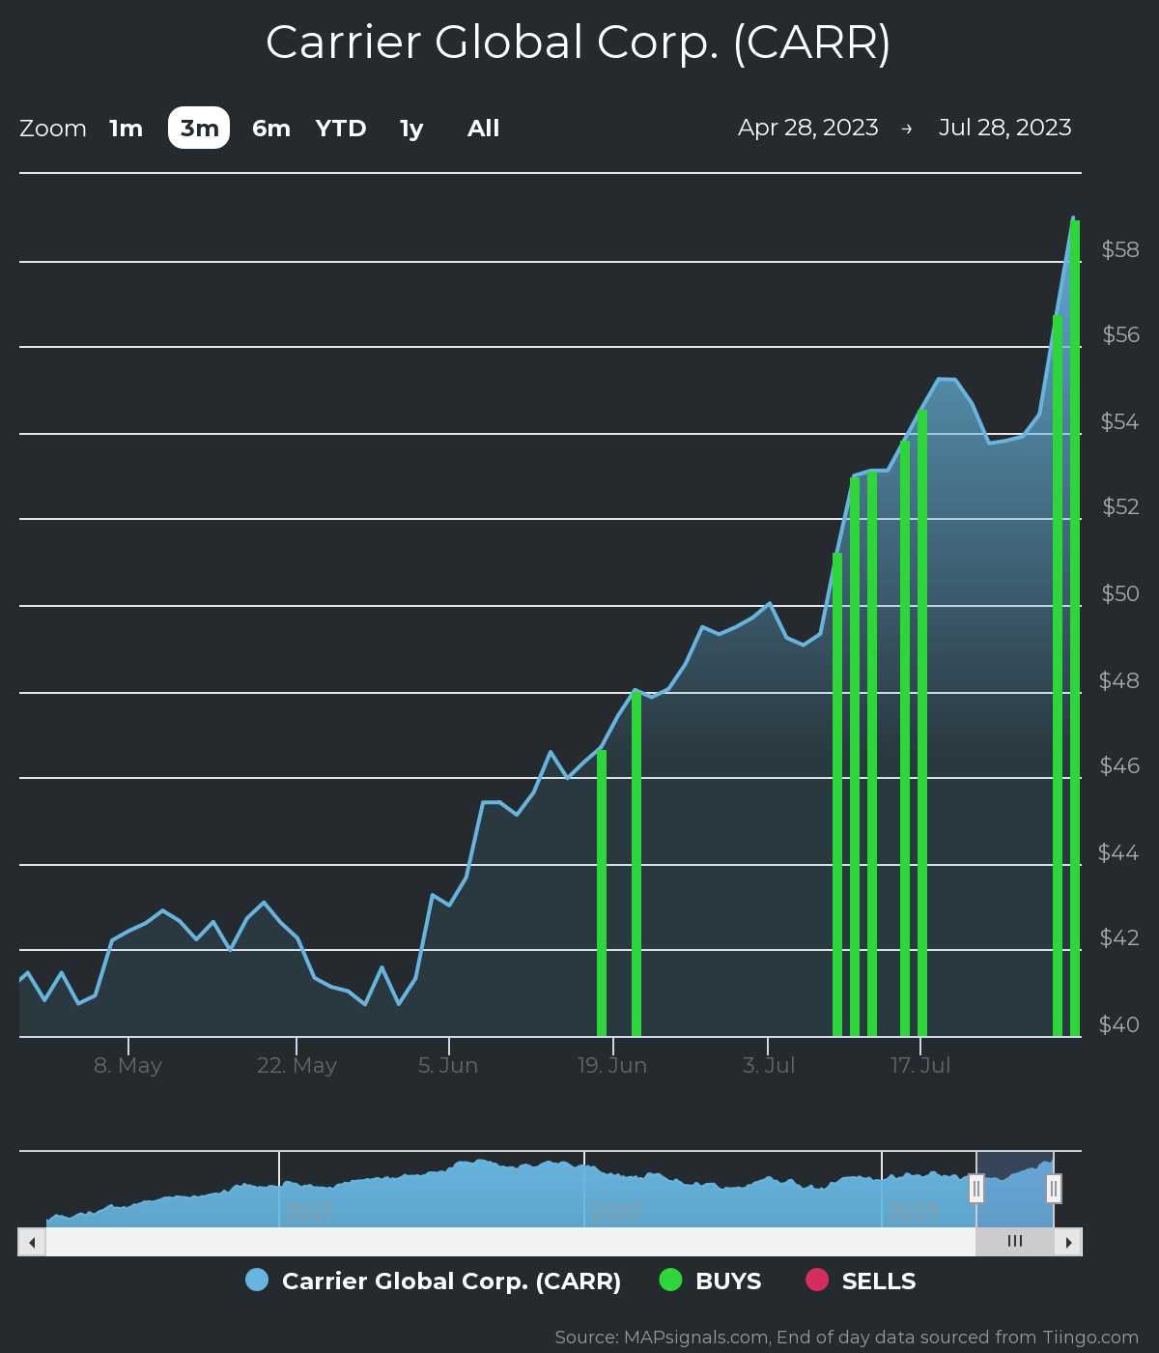Click the $58 y-axis label
1159x1353 pixels.
click(x=1120, y=249)
